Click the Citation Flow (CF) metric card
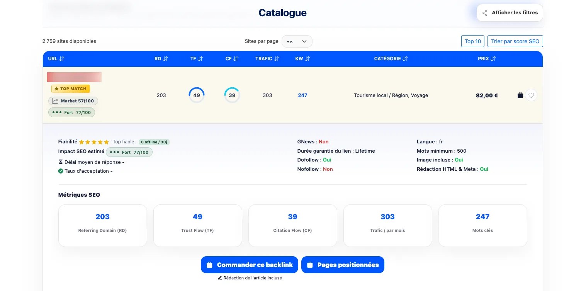The width and height of the screenshot is (586, 291). click(292, 226)
